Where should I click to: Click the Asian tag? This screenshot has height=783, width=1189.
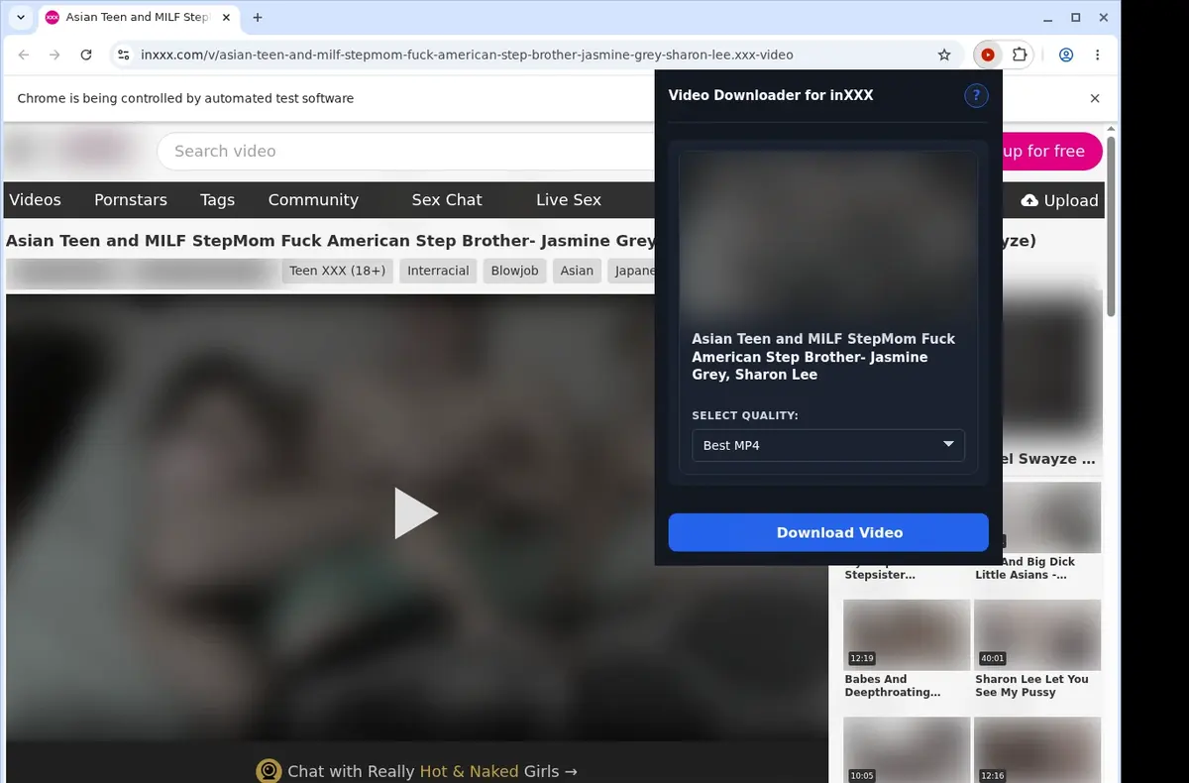pyautogui.click(x=577, y=271)
